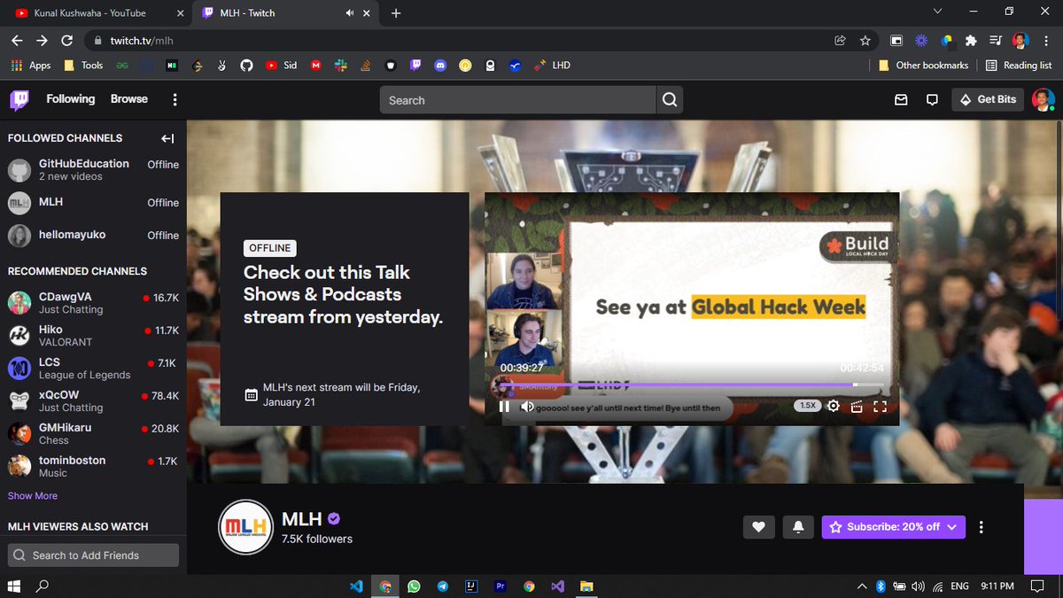The height and width of the screenshot is (598, 1063).
Task: Click the Show More link in sidebar
Action: pyautogui.click(x=32, y=496)
